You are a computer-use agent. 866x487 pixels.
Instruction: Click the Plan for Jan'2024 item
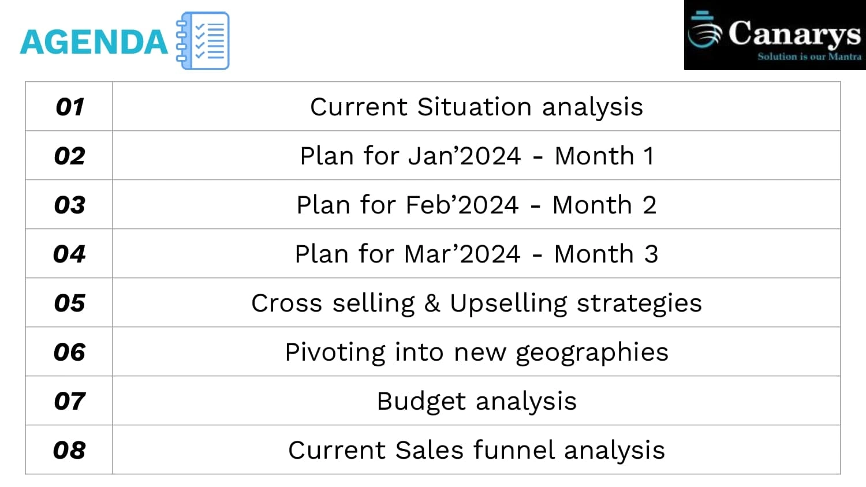[476, 156]
